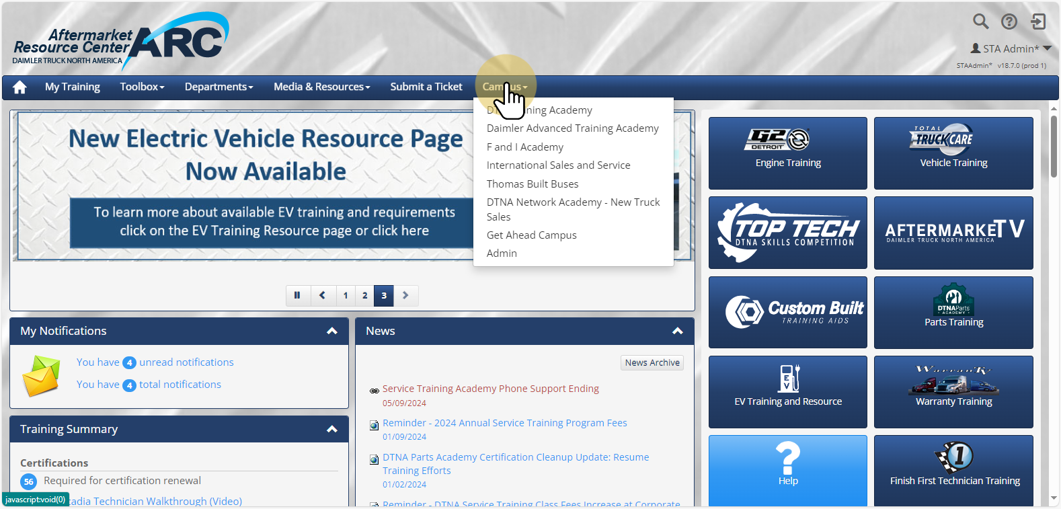1061x509 pixels.
Task: Open the News Archive button
Action: (x=652, y=362)
